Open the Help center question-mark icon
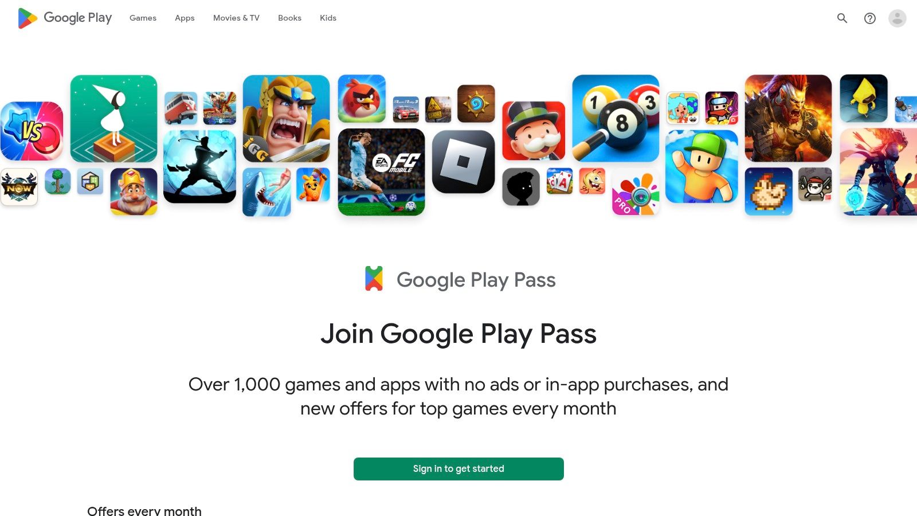Image resolution: width=917 pixels, height=516 pixels. pos(870,18)
